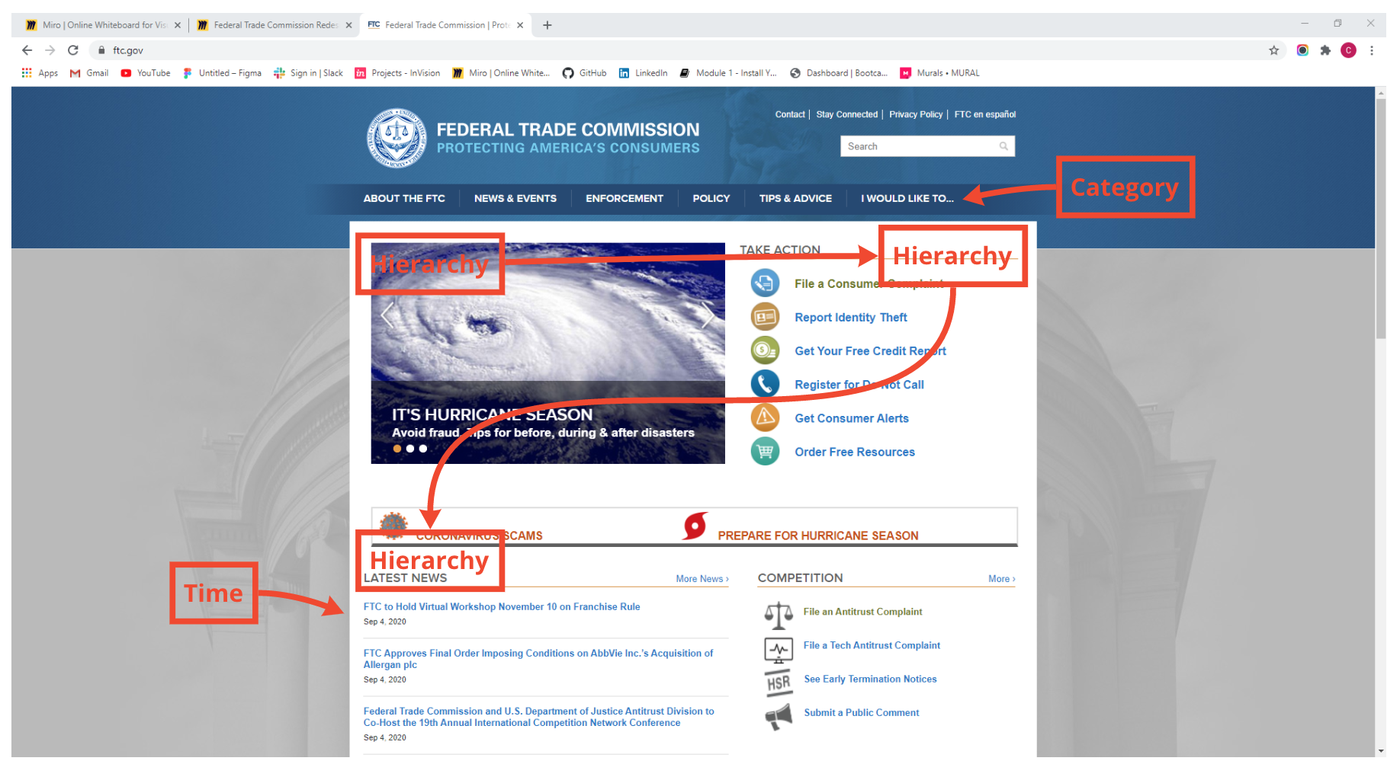Click See Early Termination Notices link
1400x777 pixels.
pyautogui.click(x=870, y=679)
